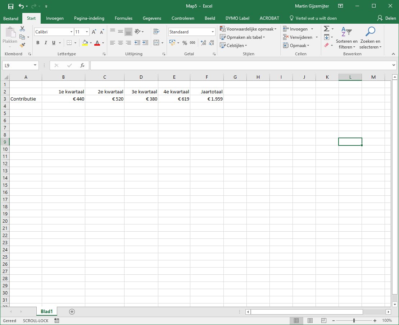Image resolution: width=399 pixels, height=325 pixels.
Task: Open the font size dropdown
Action: (87, 32)
